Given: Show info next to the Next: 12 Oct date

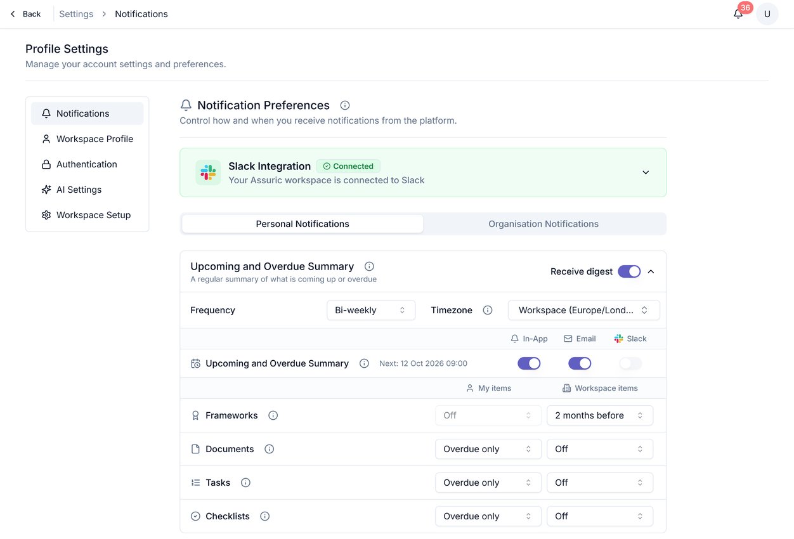Looking at the screenshot, I should [x=364, y=363].
